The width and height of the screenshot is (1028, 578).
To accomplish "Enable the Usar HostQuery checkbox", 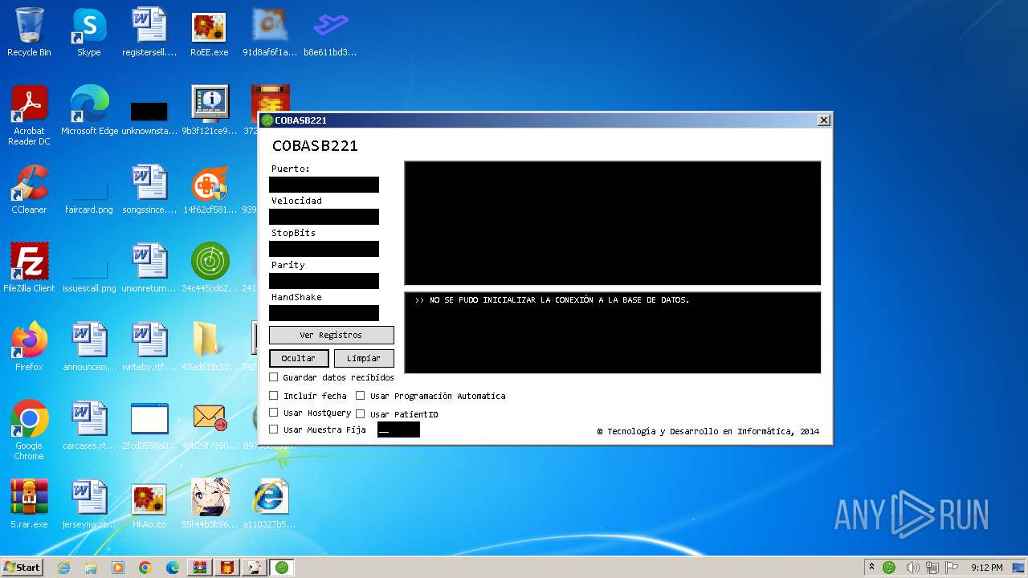I will pyautogui.click(x=274, y=413).
